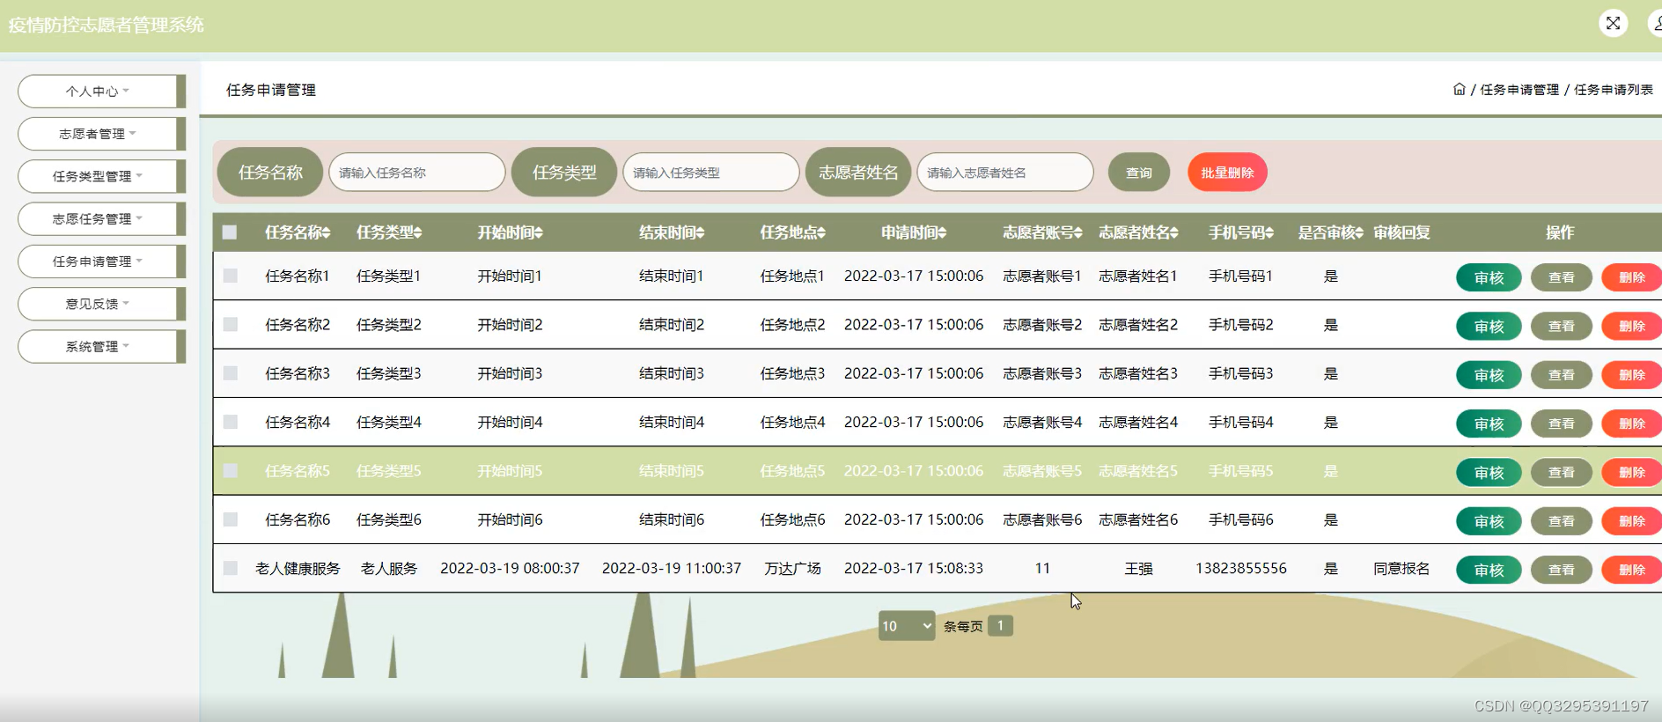1662x722 pixels.
Task: Click 审核 for 任务名称5 row
Action: pyautogui.click(x=1489, y=472)
